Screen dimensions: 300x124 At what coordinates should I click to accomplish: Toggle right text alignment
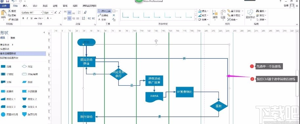click(74, 18)
